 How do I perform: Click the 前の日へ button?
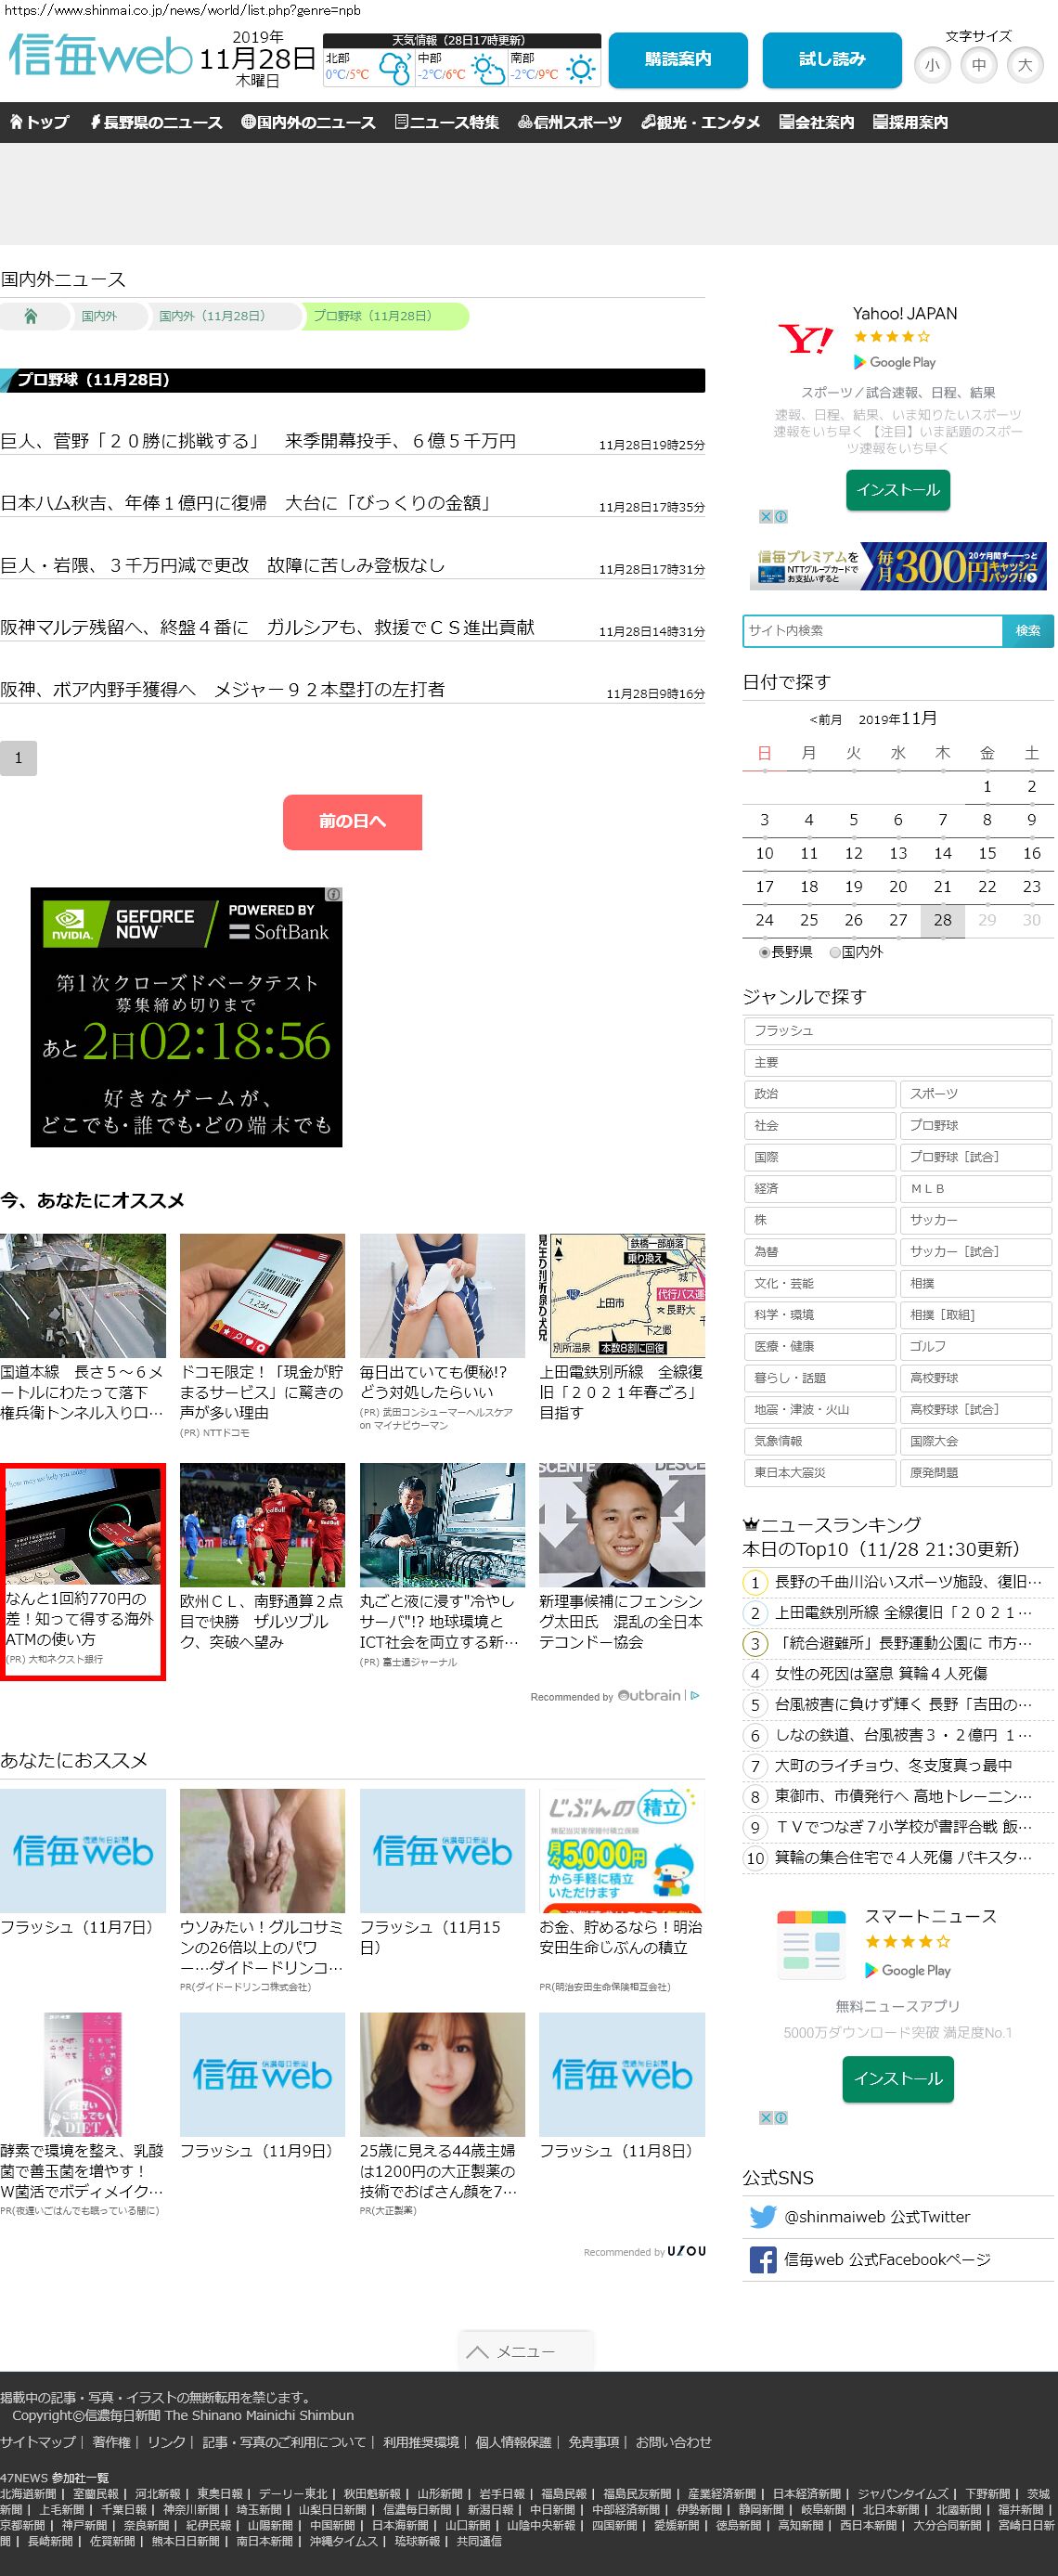point(352,822)
